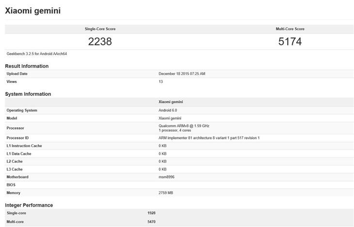Click the L2 Cache label

coord(15,161)
